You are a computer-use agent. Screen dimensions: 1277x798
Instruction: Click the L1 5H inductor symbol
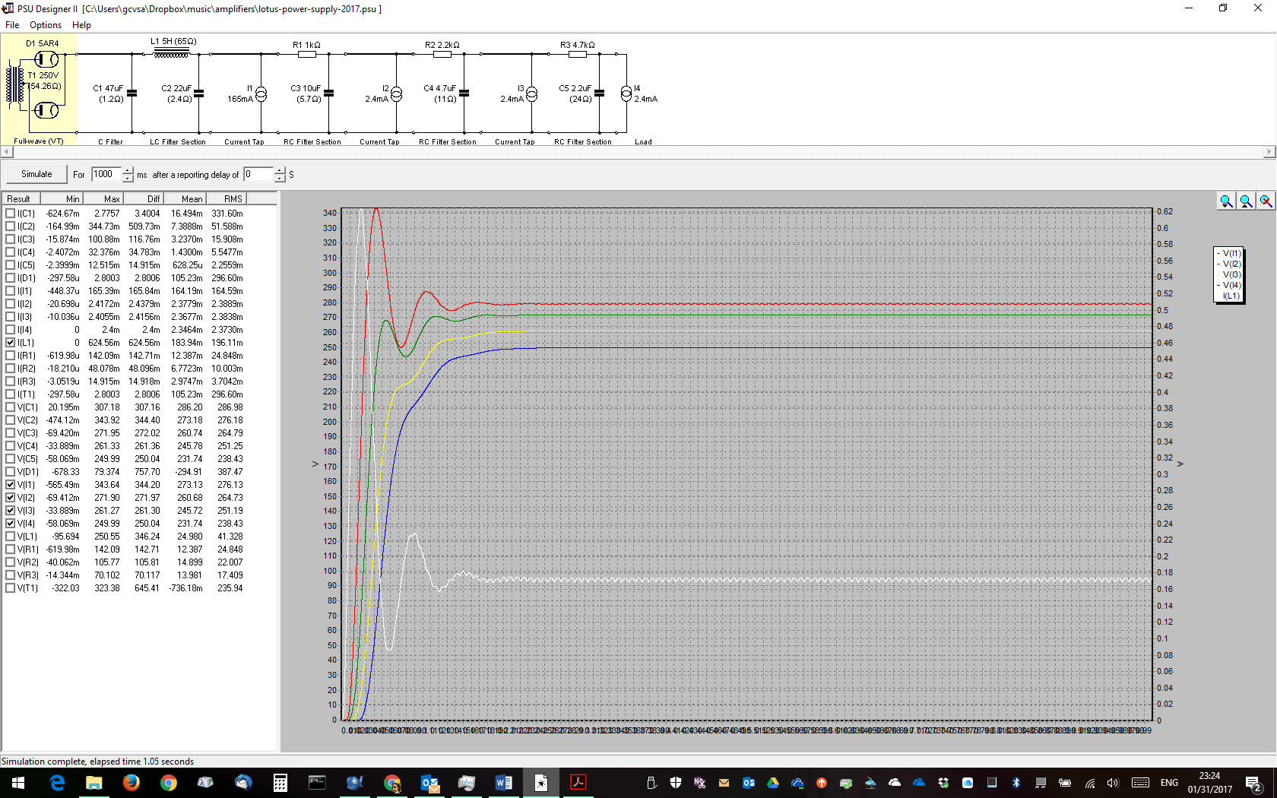173,53
